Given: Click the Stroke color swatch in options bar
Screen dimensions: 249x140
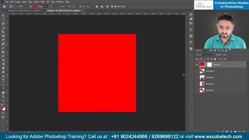Looking at the screenshot, I should click(x=46, y=7).
